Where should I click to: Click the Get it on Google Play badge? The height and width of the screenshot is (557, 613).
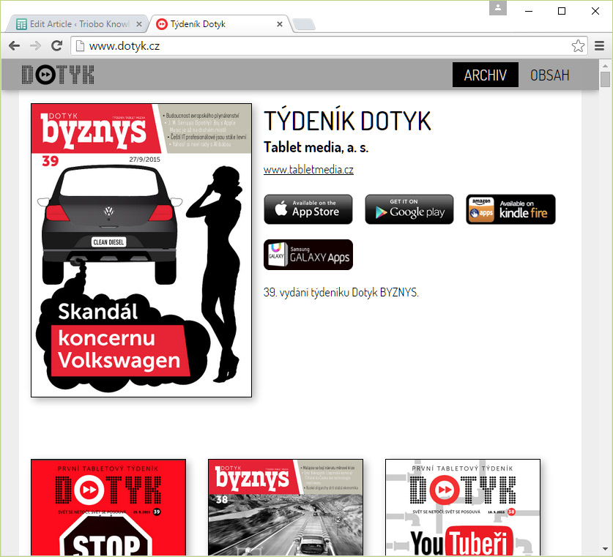pos(409,209)
